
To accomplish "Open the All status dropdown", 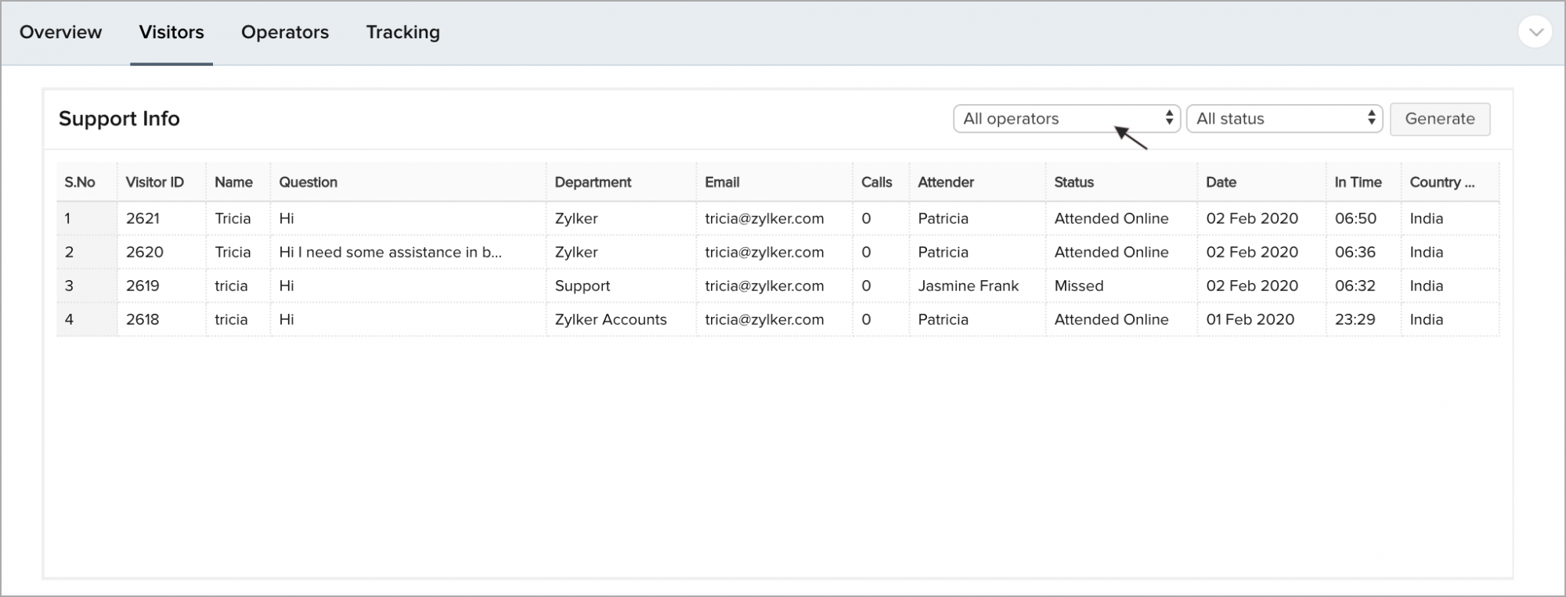I will (x=1284, y=119).
